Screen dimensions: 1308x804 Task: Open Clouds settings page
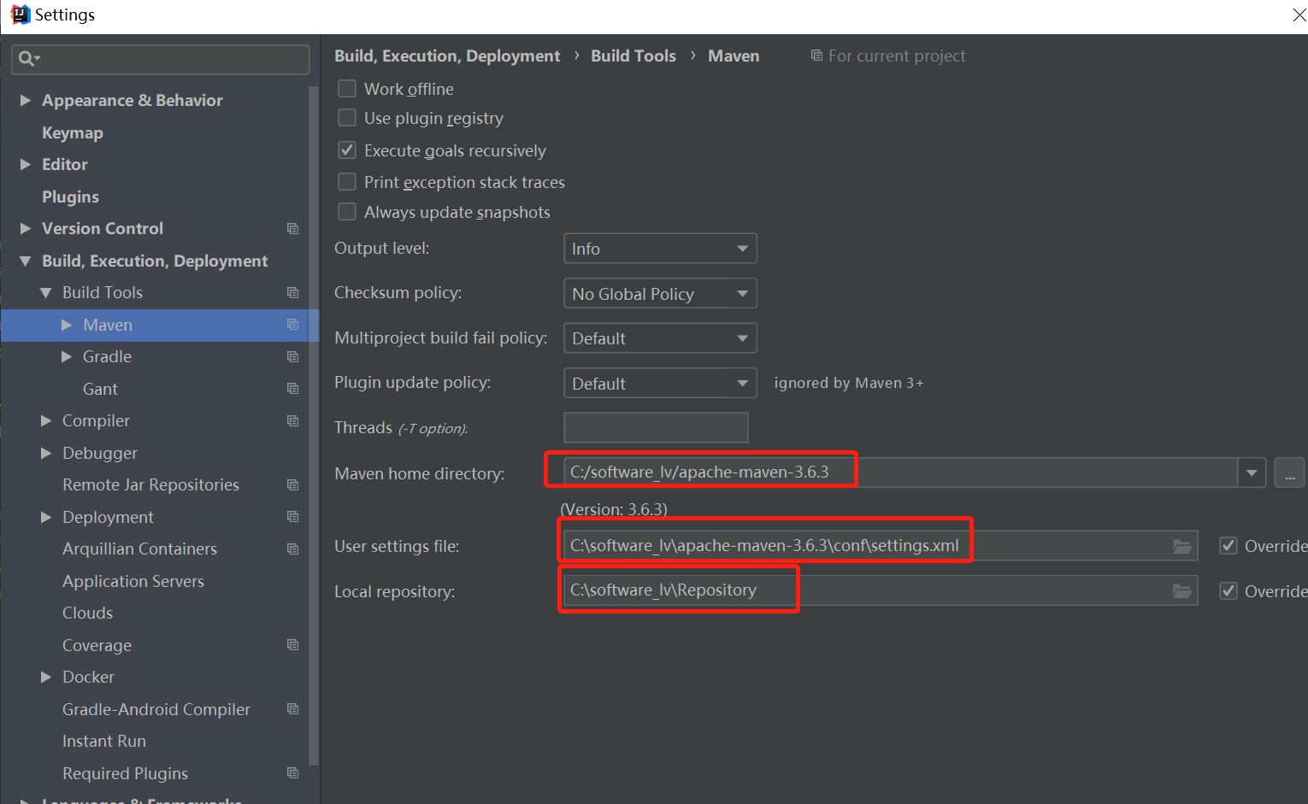(87, 613)
